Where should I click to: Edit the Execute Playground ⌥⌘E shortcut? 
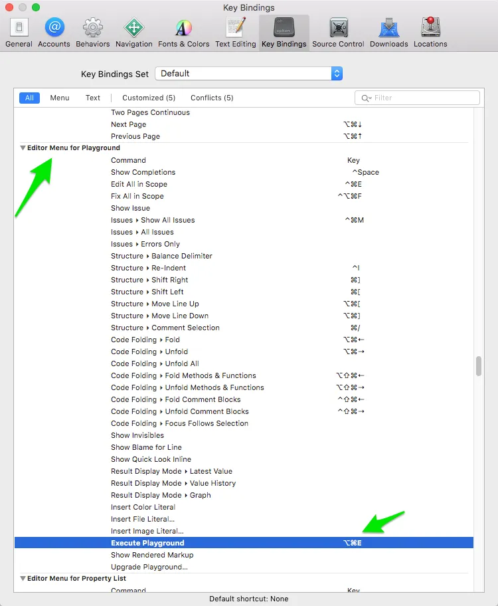point(353,543)
